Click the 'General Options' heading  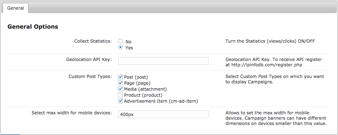(33, 27)
